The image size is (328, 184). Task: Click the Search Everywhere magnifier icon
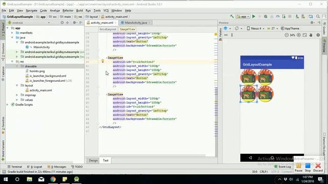point(318,16)
